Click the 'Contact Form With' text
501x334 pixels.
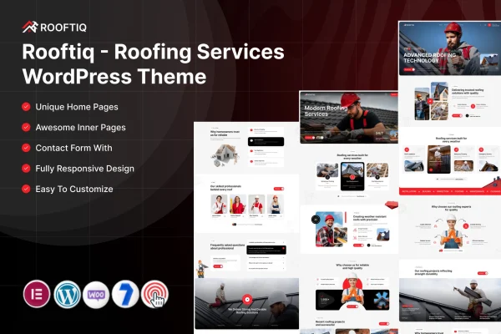coord(73,148)
